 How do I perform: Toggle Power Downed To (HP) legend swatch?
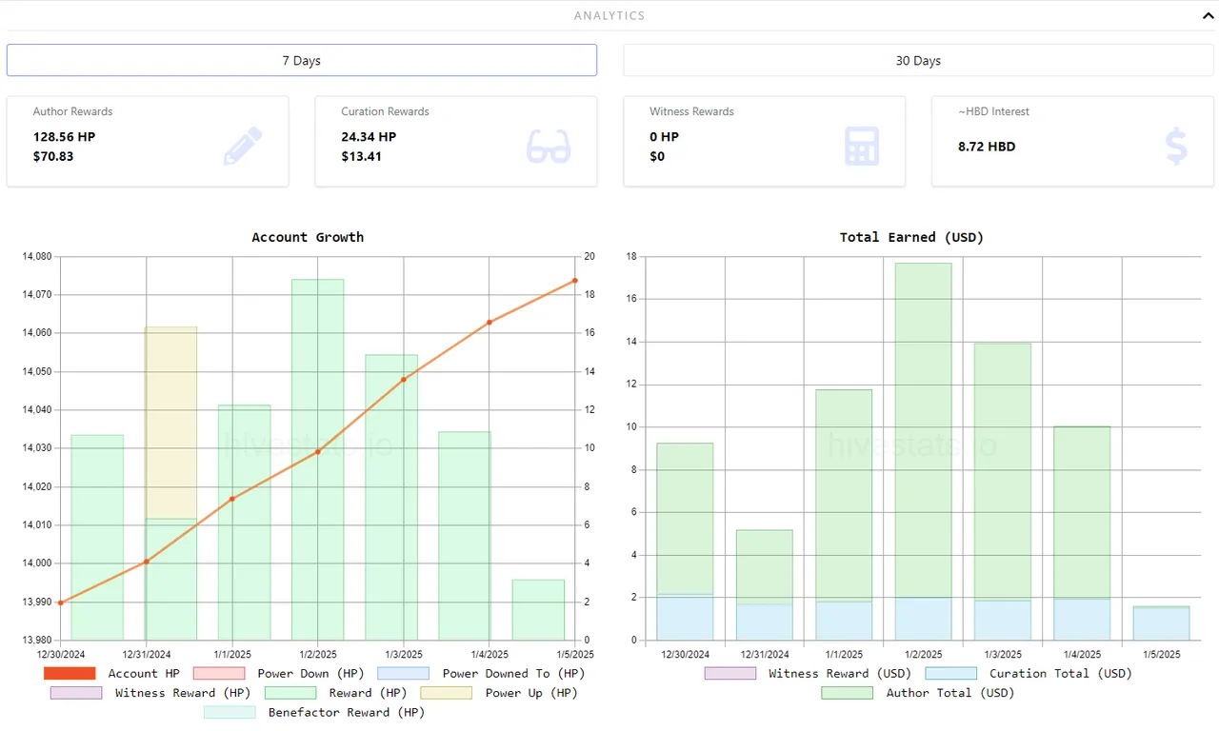404,673
